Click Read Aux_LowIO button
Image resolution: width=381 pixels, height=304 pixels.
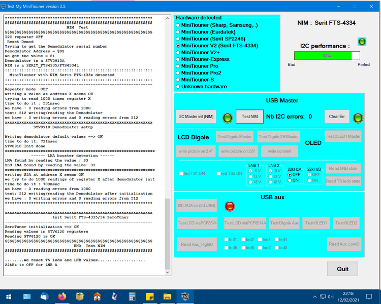coord(344,244)
